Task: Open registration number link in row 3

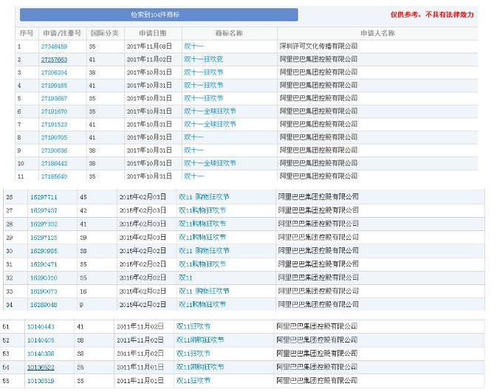Action: click(54, 72)
